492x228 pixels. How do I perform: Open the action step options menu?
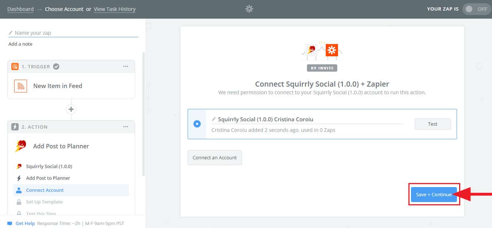126,127
